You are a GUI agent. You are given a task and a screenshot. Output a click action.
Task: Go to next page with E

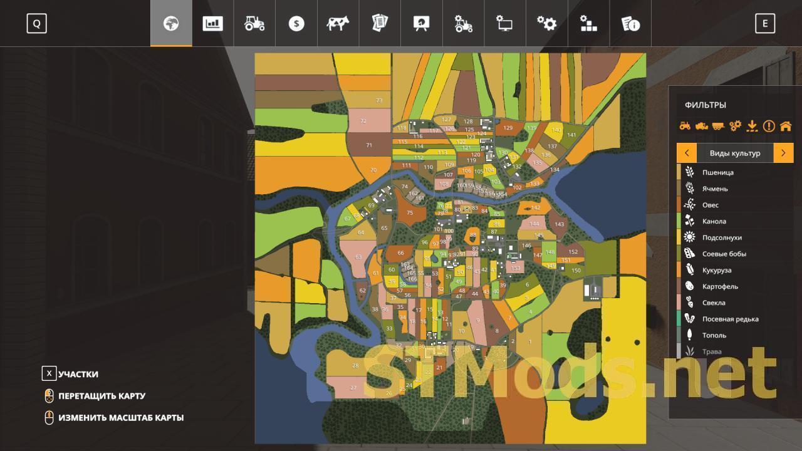click(764, 24)
